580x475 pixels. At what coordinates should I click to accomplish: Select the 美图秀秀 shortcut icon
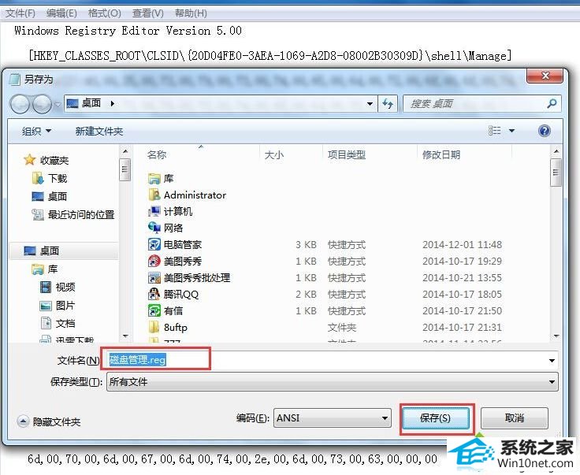(x=154, y=262)
